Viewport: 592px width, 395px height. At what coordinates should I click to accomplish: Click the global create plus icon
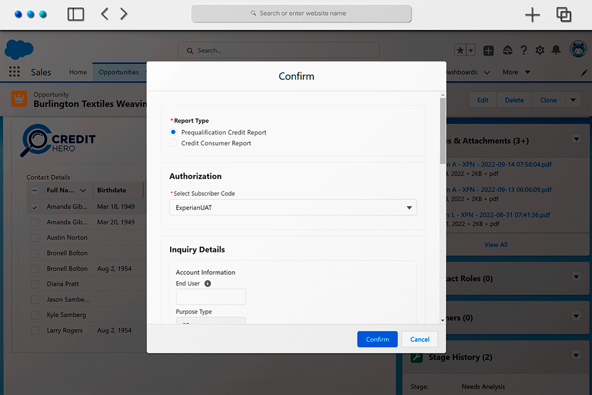pyautogui.click(x=488, y=50)
